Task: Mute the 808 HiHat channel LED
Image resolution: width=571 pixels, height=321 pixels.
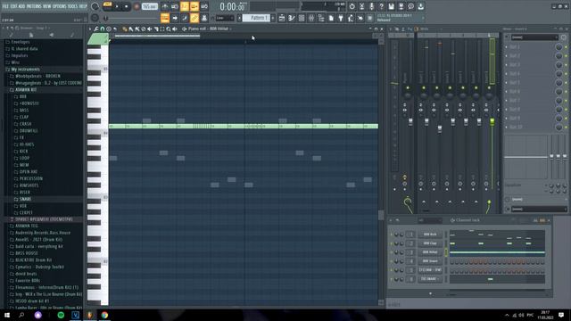Action: (392, 252)
